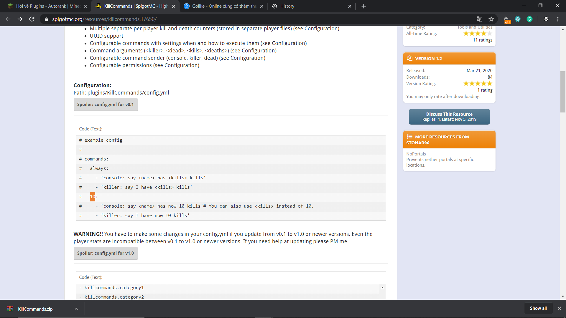Click Show all downloads button
566x318 pixels.
[538, 308]
